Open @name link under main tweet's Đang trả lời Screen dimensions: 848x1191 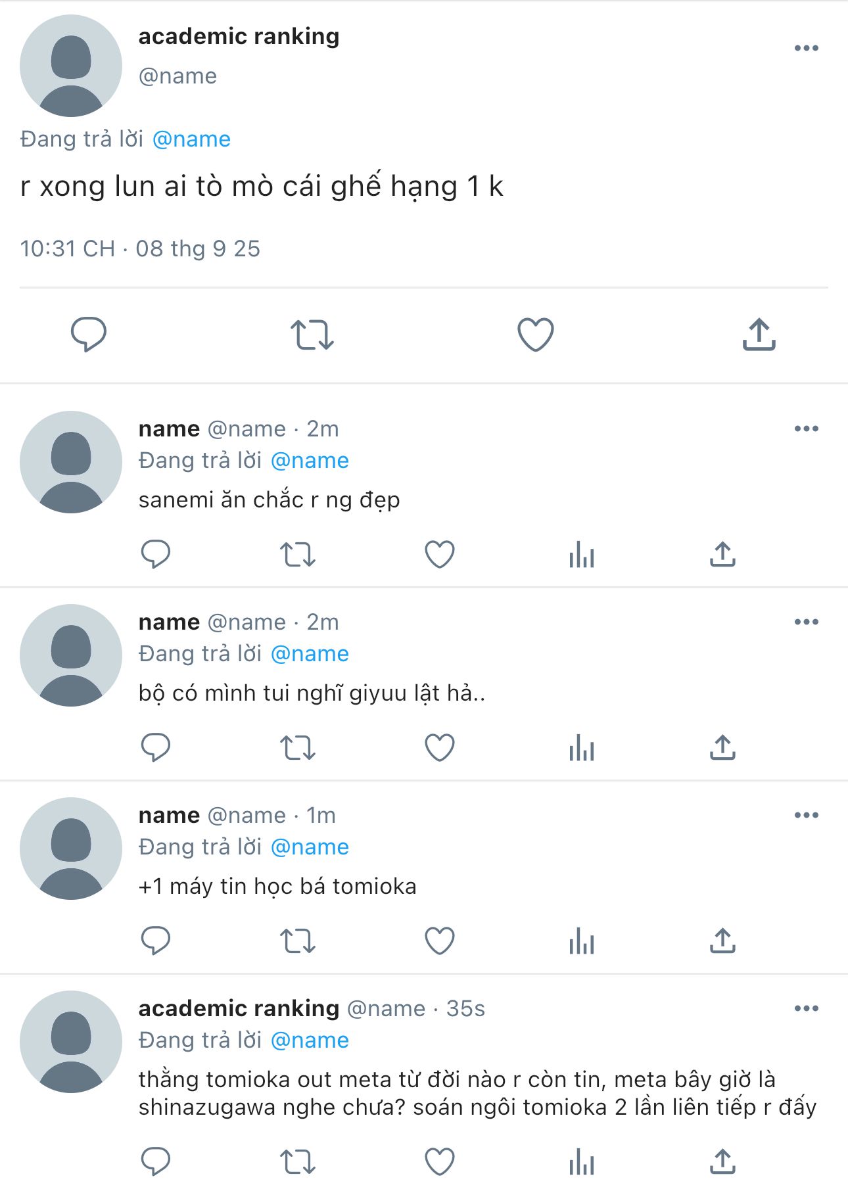pos(191,139)
